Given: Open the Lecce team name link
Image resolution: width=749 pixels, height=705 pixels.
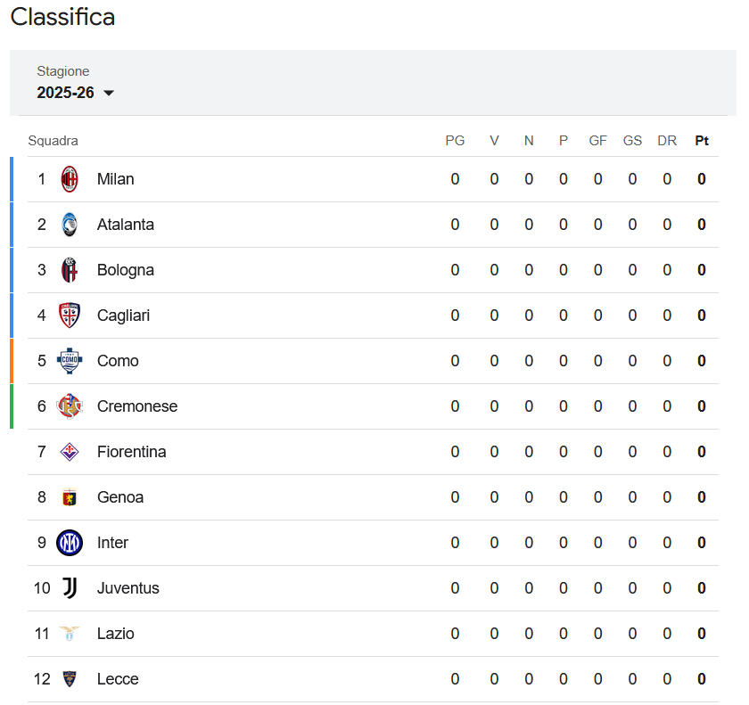Looking at the screenshot, I should (118, 679).
